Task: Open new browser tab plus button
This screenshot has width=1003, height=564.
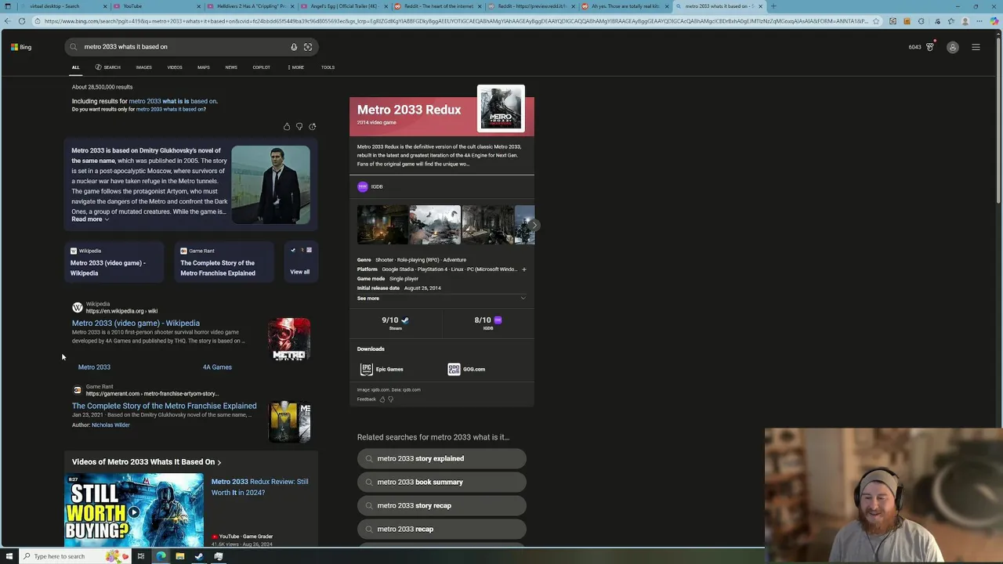Action: pos(773,6)
